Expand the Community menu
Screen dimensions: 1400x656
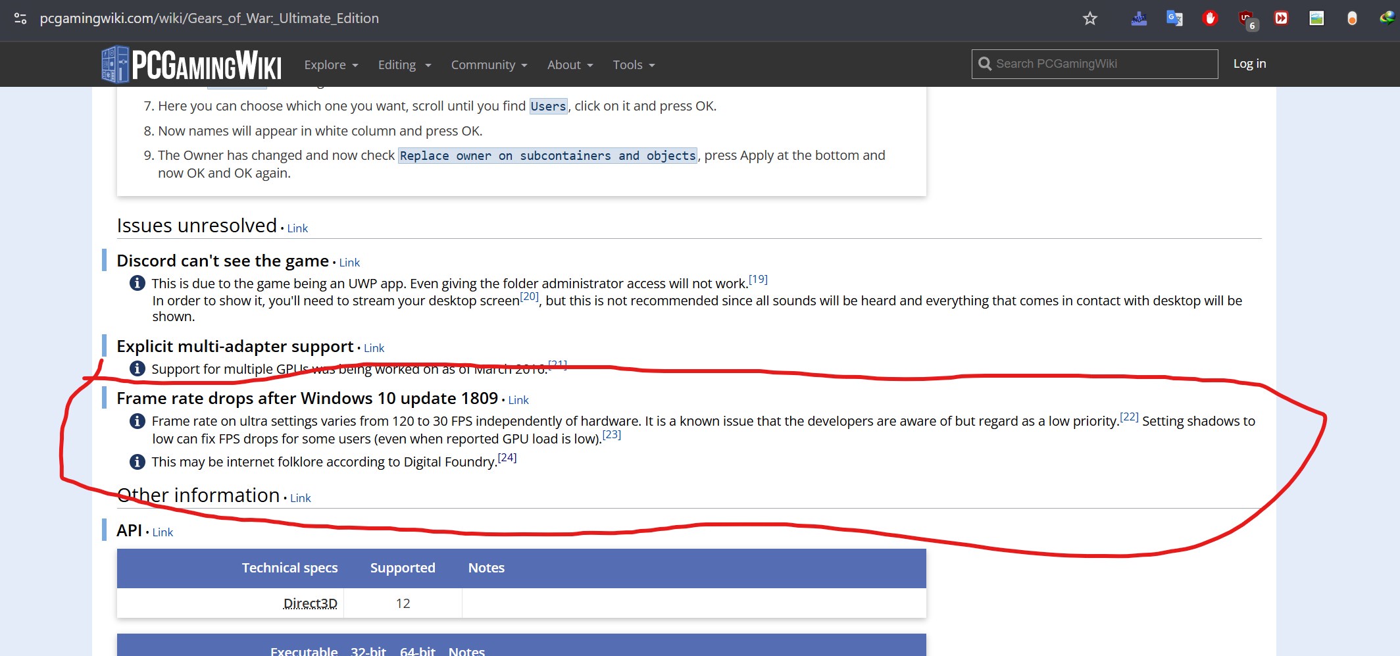click(x=489, y=64)
